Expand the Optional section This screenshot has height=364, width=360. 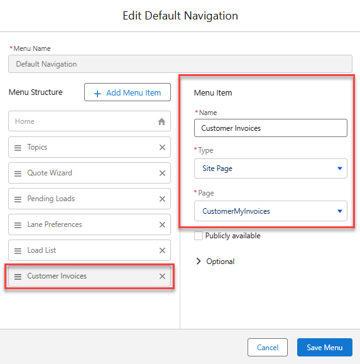[215, 262]
